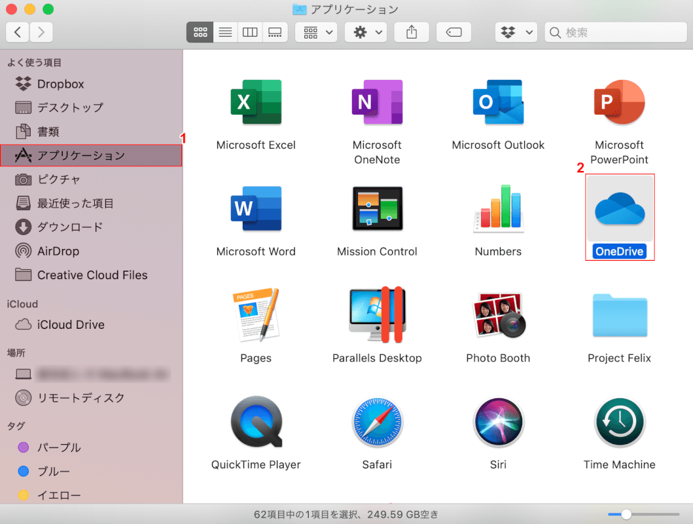This screenshot has width=693, height=524.
Task: Open iCloud Drive in the sidebar
Action: coord(92,325)
